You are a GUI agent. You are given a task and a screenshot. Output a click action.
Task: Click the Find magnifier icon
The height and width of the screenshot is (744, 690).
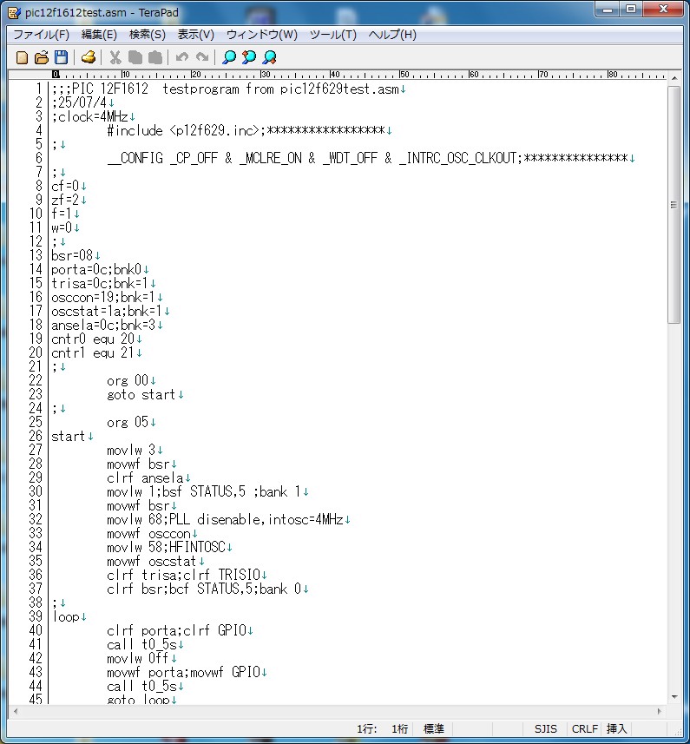click(x=229, y=57)
